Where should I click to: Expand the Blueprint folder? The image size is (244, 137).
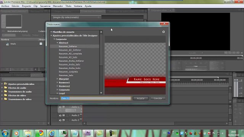[x=57, y=79]
